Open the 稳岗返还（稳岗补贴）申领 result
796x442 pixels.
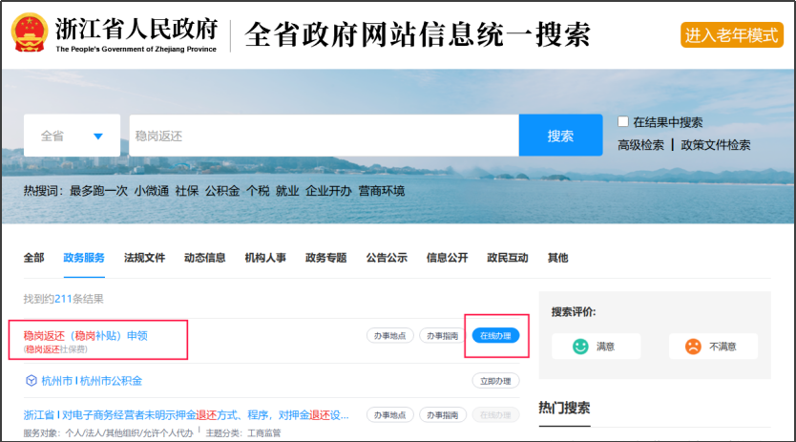click(x=85, y=336)
